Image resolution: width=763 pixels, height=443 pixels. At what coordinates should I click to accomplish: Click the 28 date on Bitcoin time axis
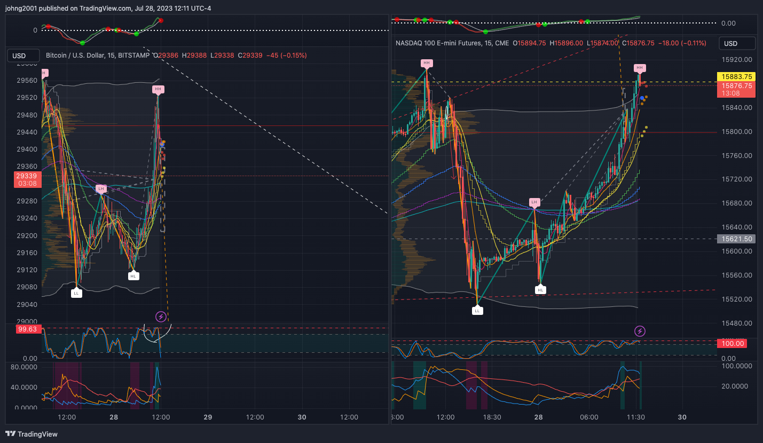pyautogui.click(x=114, y=417)
